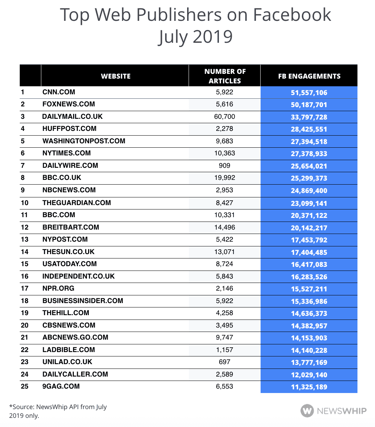Click the CNN engagement value 51,557,106

tap(309, 92)
